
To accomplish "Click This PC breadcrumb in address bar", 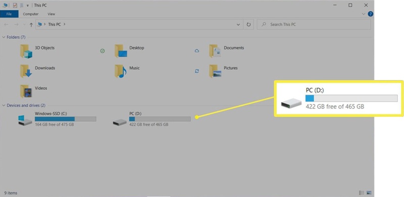I will (55, 24).
